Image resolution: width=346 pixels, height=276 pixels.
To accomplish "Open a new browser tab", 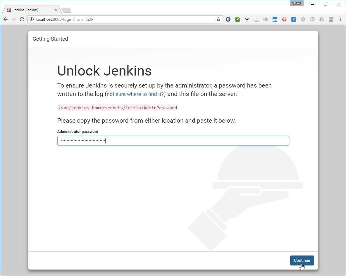I will [x=66, y=10].
